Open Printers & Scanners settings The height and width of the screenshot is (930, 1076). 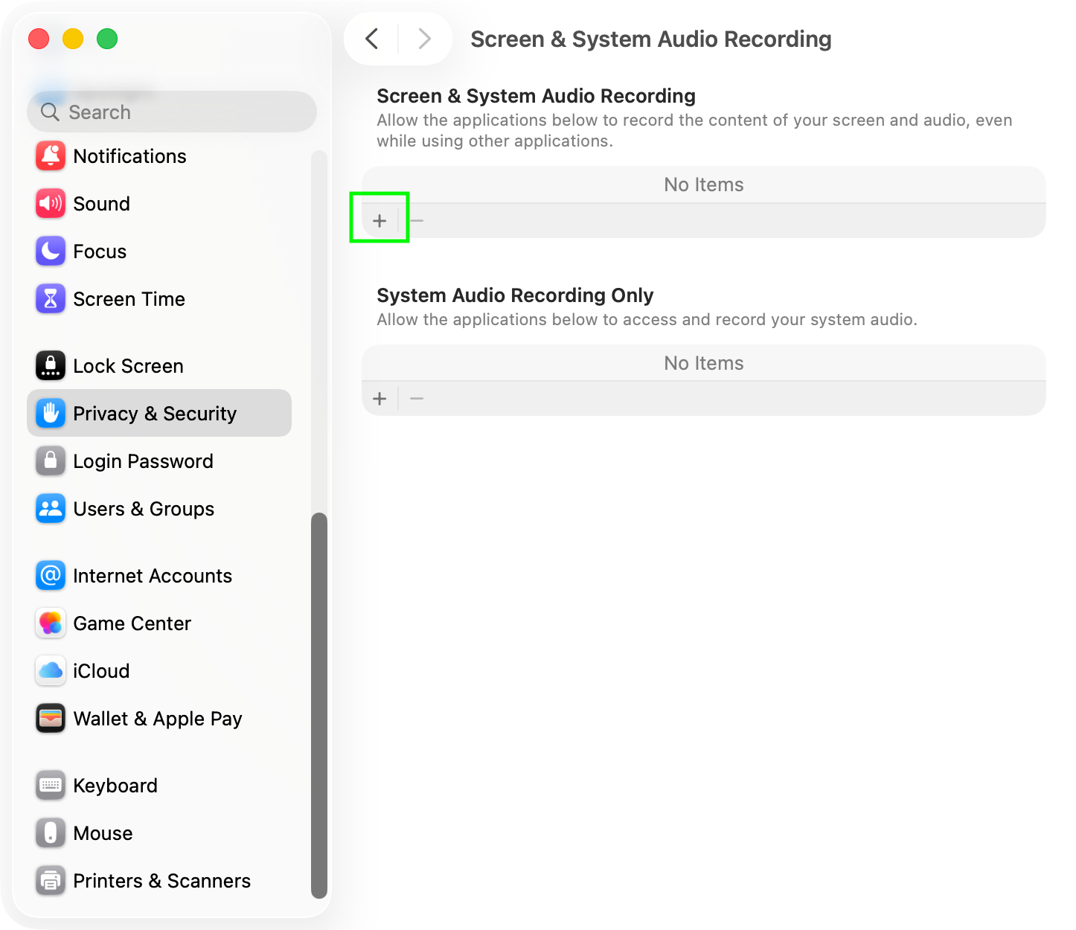[161, 881]
